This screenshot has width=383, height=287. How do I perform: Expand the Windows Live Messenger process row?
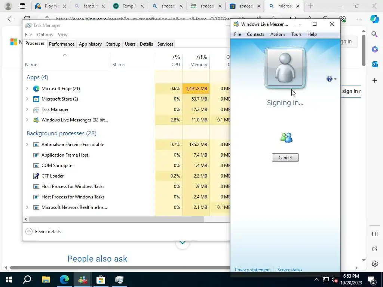tap(27, 120)
